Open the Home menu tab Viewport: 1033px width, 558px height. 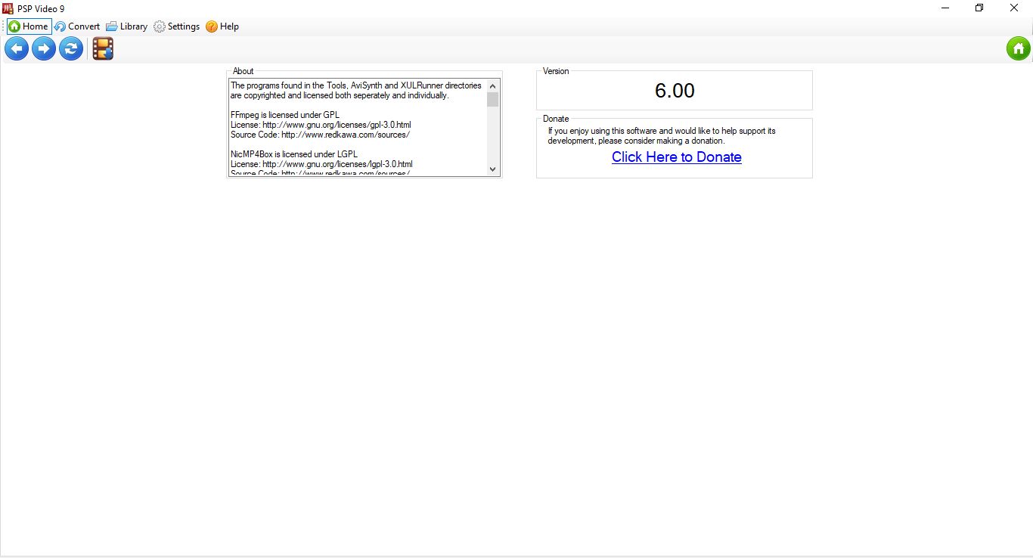pyautogui.click(x=29, y=26)
